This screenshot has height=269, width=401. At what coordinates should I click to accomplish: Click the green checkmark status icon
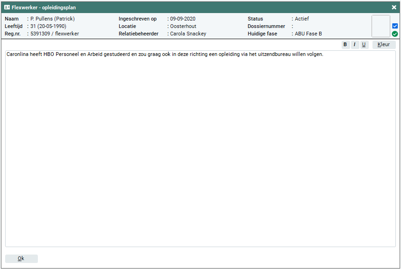click(395, 34)
